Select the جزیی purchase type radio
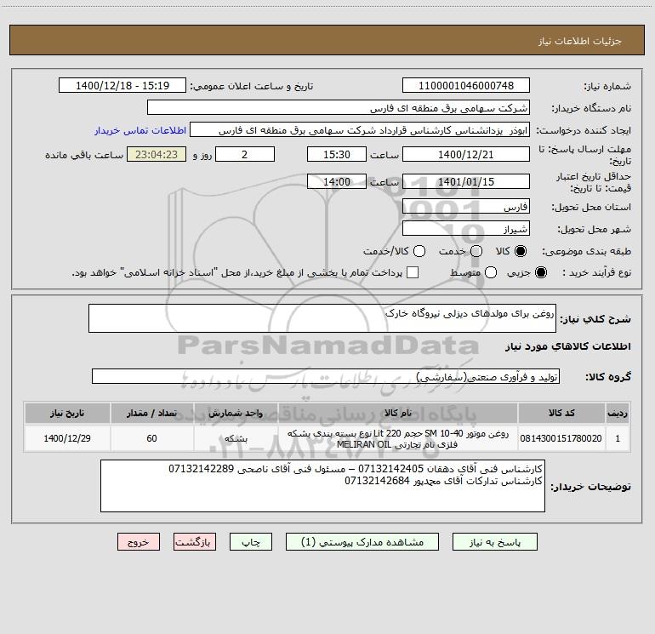 [540, 272]
